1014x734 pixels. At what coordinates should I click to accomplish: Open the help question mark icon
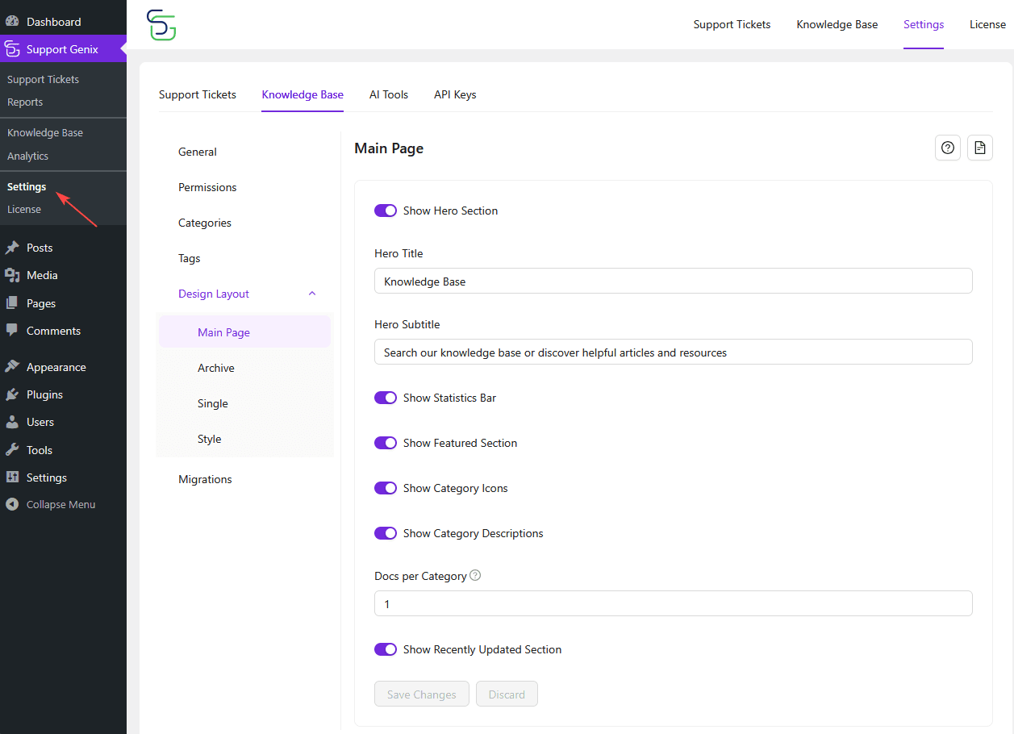point(947,148)
